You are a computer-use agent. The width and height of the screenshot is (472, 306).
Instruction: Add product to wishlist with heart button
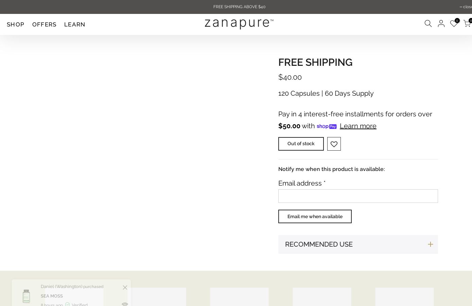click(334, 144)
